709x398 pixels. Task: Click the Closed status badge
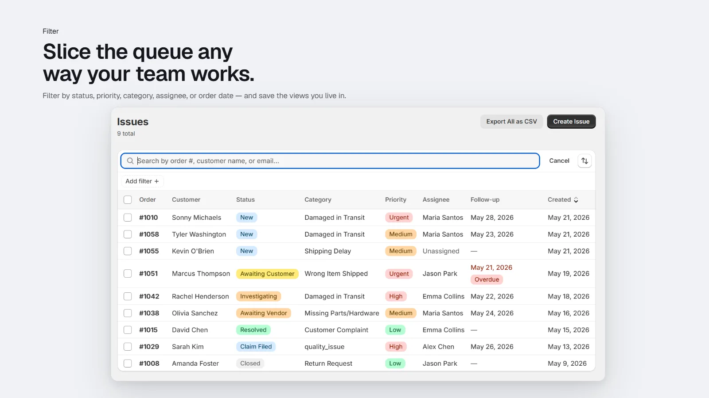pos(250,364)
